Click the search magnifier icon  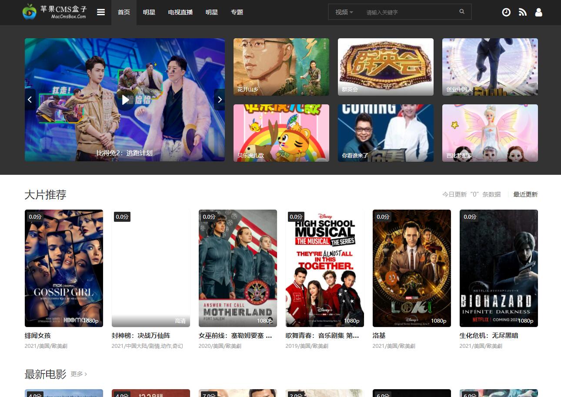coord(462,12)
